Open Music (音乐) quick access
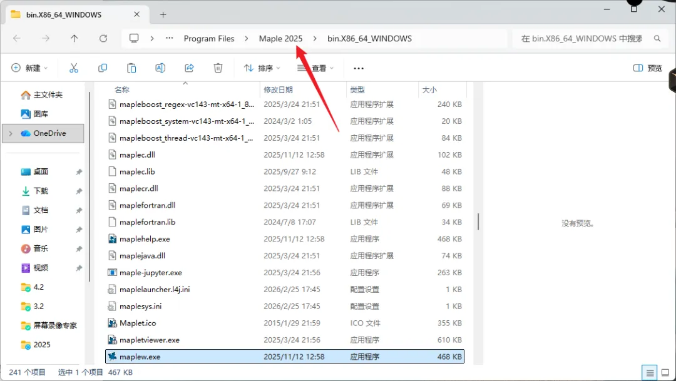 tap(34, 249)
